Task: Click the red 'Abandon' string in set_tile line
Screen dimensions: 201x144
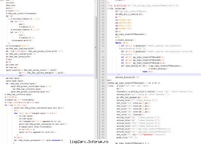Action: [x=148, y=134]
